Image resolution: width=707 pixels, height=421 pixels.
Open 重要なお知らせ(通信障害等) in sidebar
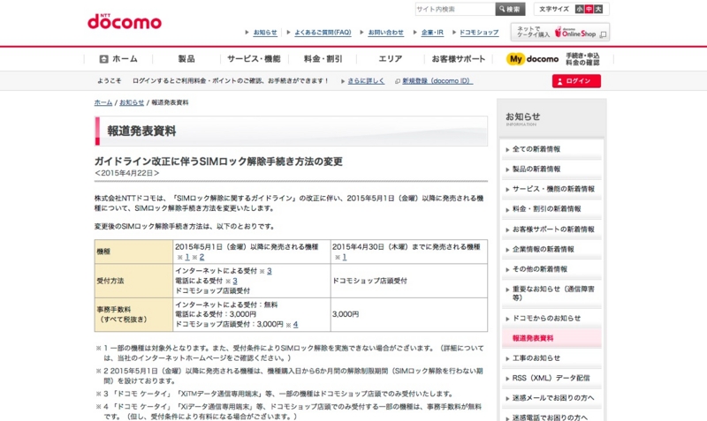point(551,293)
